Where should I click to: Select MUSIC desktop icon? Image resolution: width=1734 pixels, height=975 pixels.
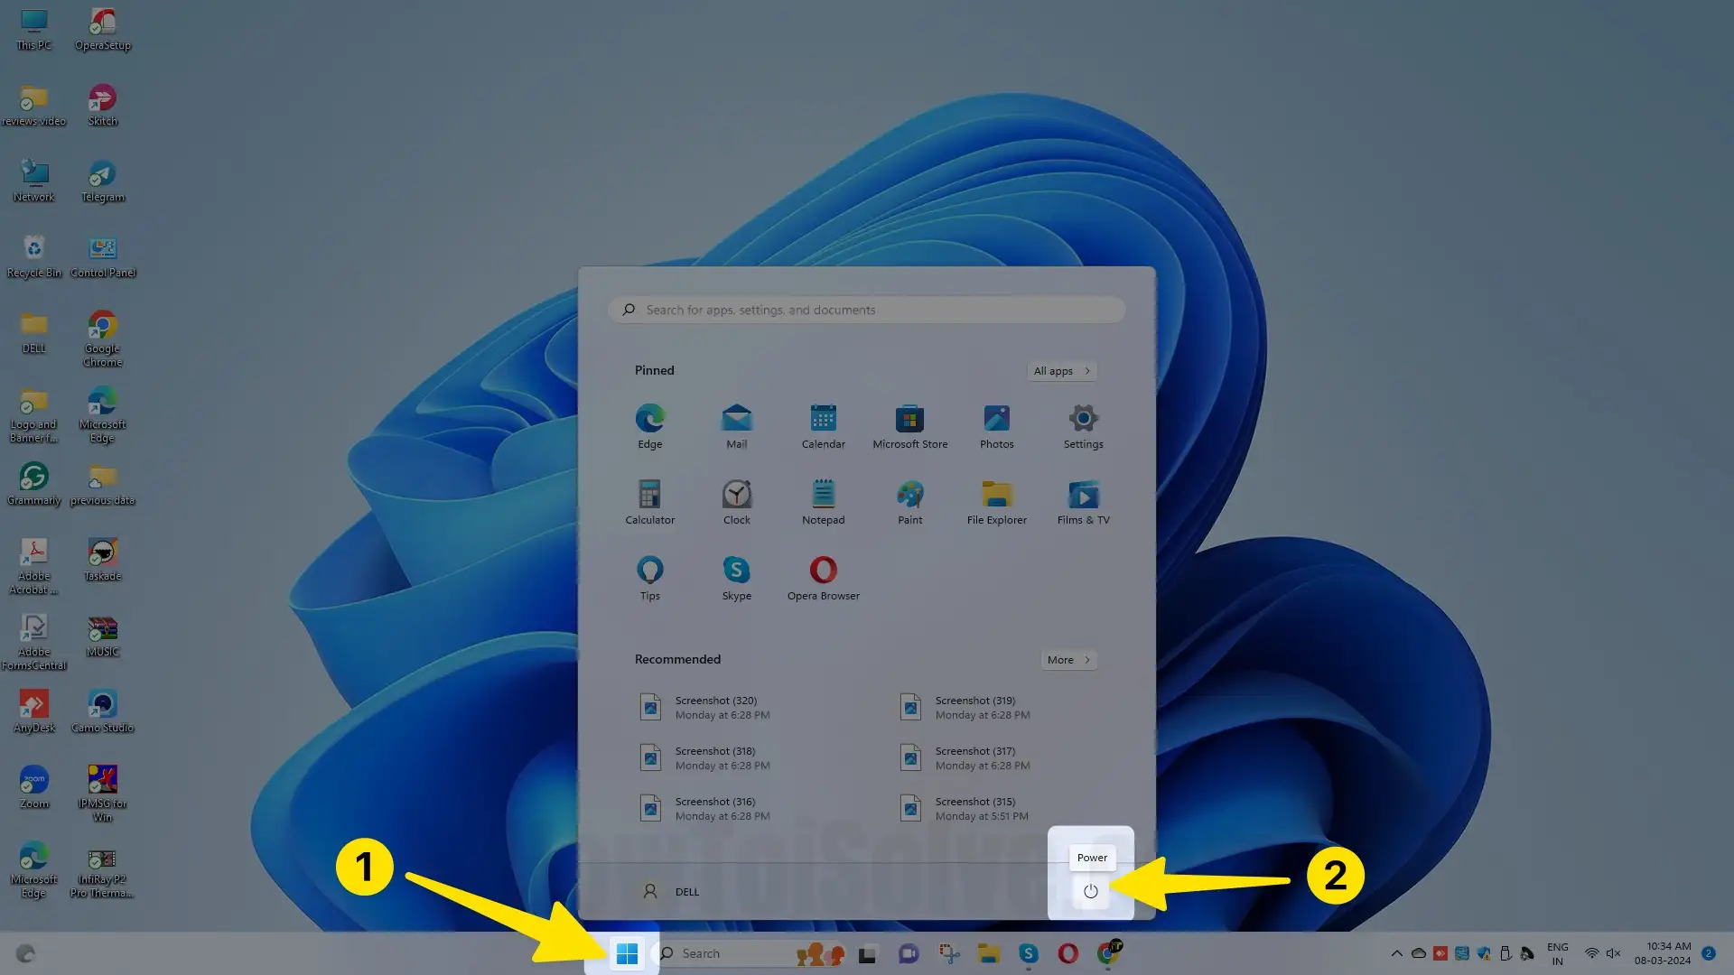tap(103, 636)
